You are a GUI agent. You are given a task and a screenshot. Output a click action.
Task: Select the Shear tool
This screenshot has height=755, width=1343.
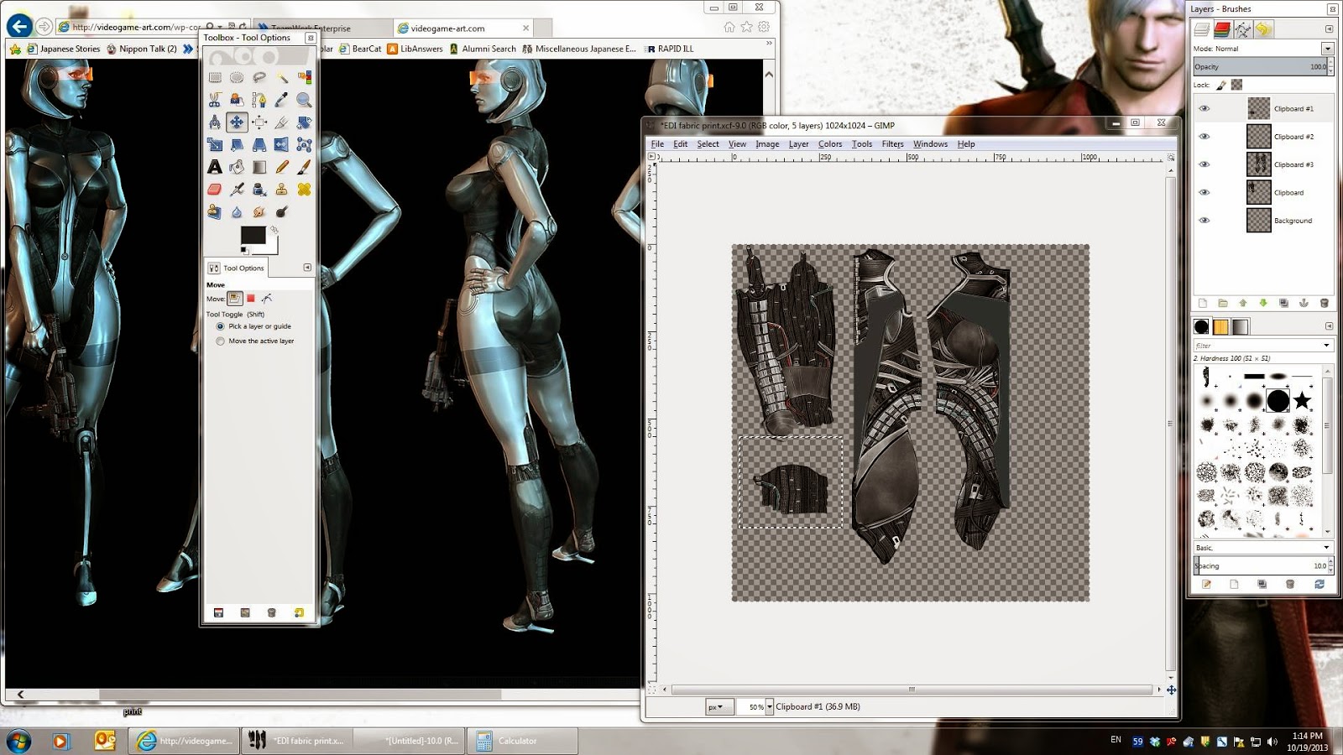point(238,145)
